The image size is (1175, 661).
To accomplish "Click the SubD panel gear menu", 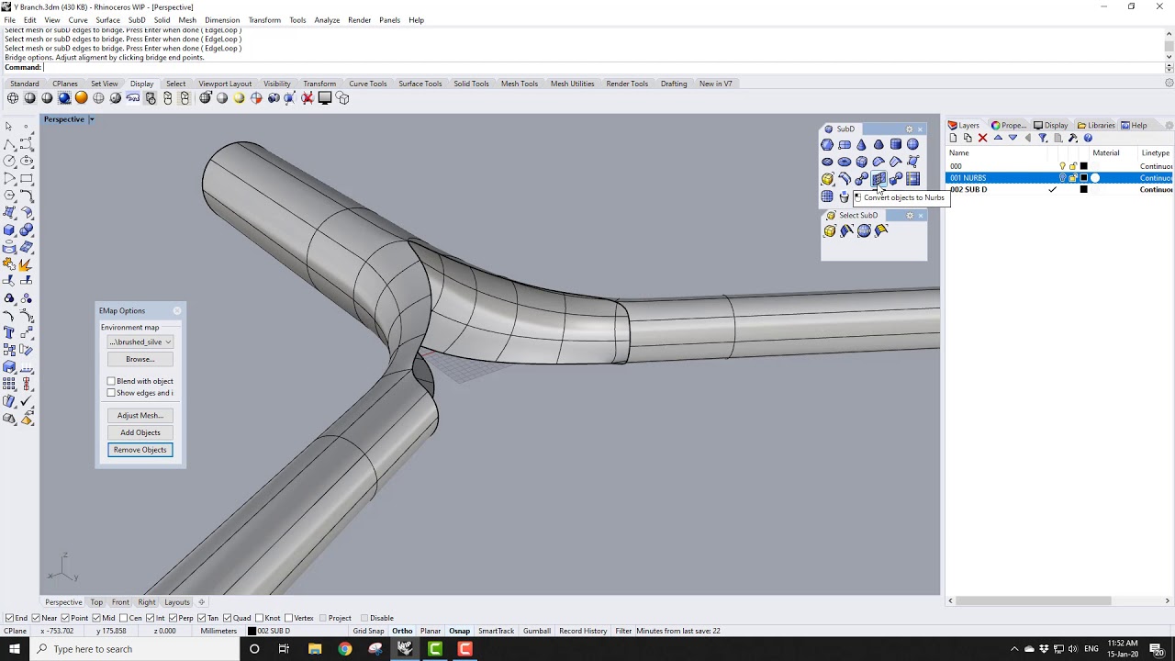I will 908,129.
